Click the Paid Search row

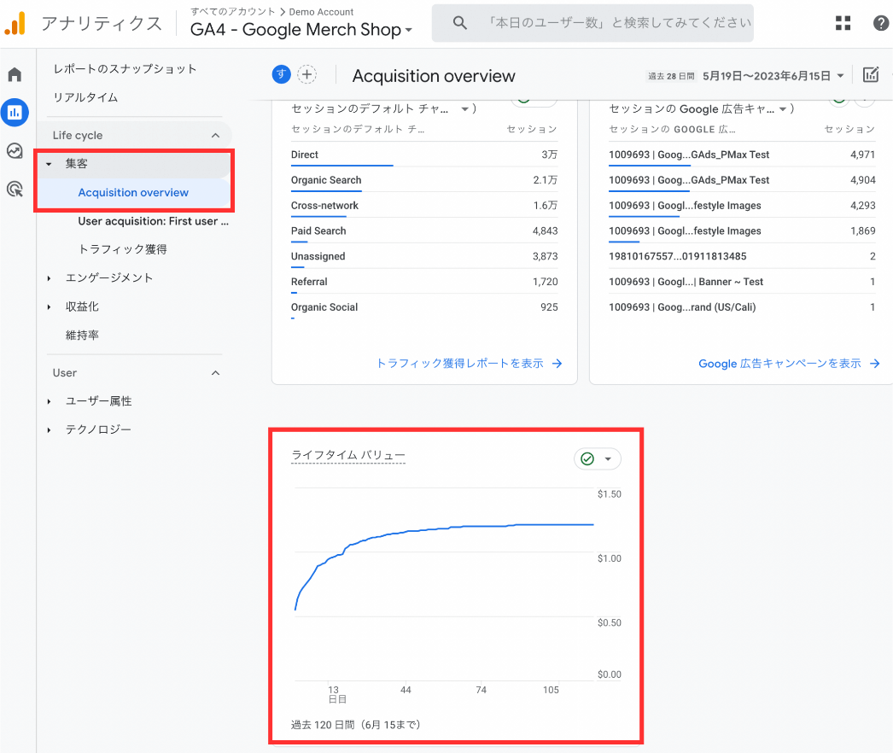[424, 231]
